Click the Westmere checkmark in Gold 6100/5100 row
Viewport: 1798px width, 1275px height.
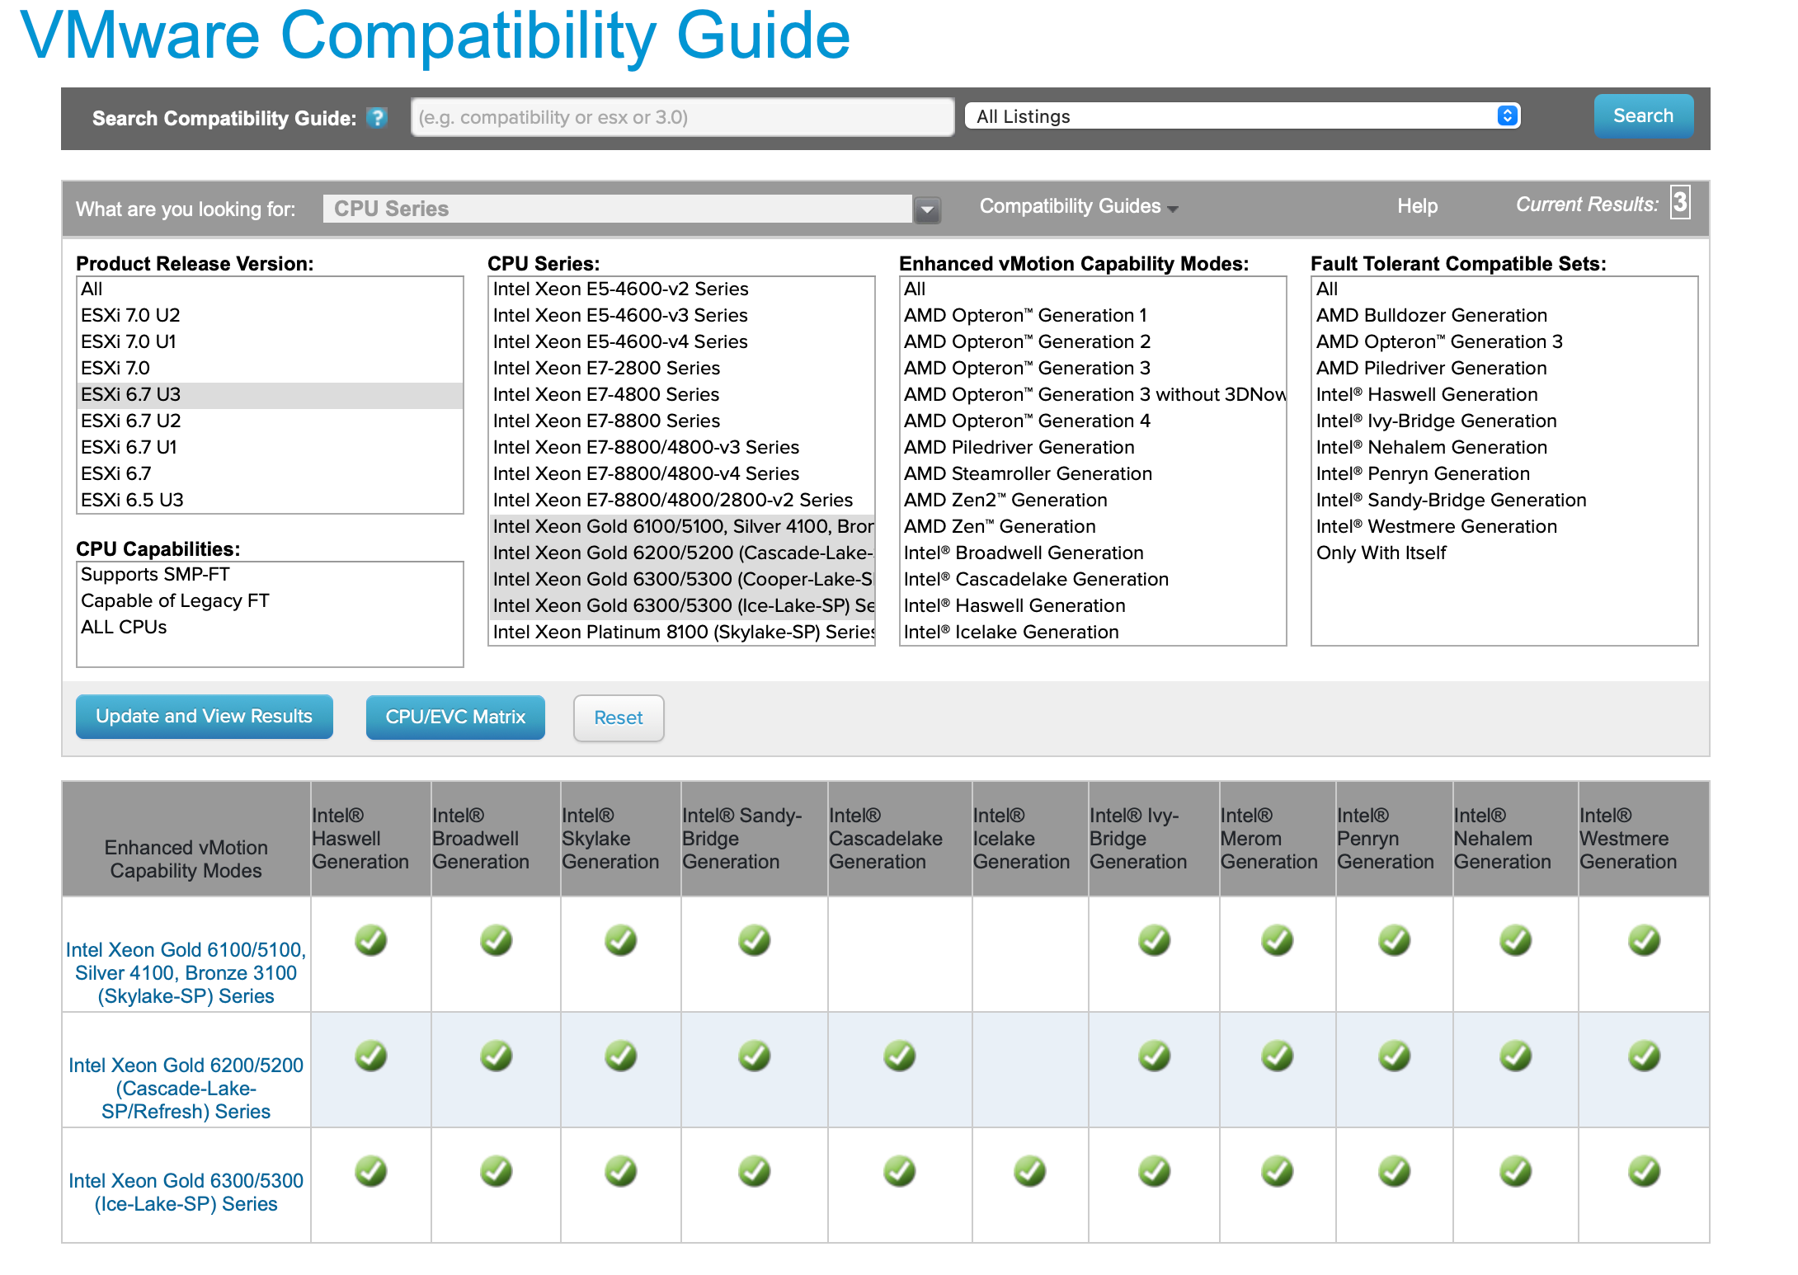(1645, 940)
